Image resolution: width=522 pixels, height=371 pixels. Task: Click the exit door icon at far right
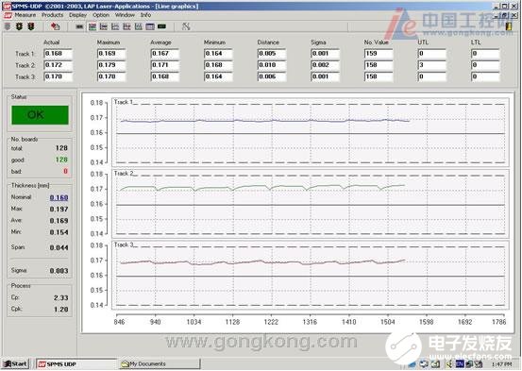point(509,26)
